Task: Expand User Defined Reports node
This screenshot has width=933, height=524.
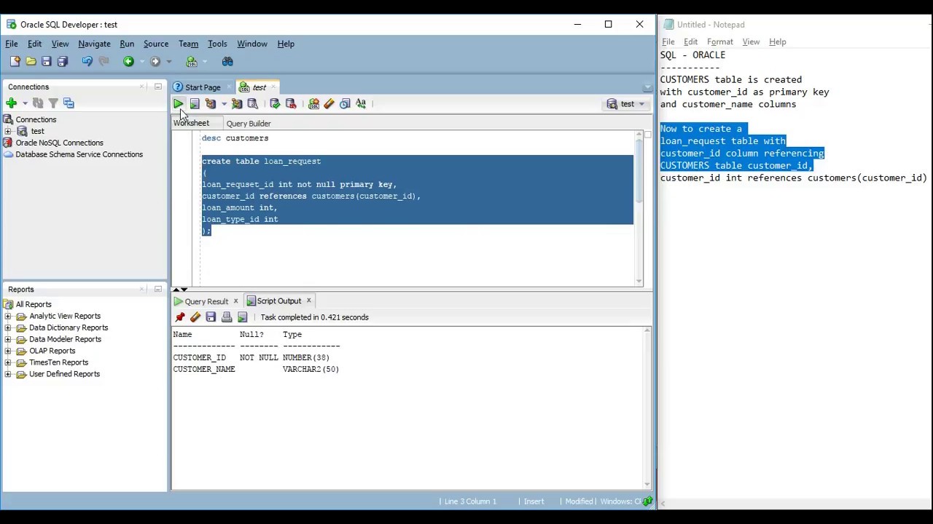Action: 8,374
